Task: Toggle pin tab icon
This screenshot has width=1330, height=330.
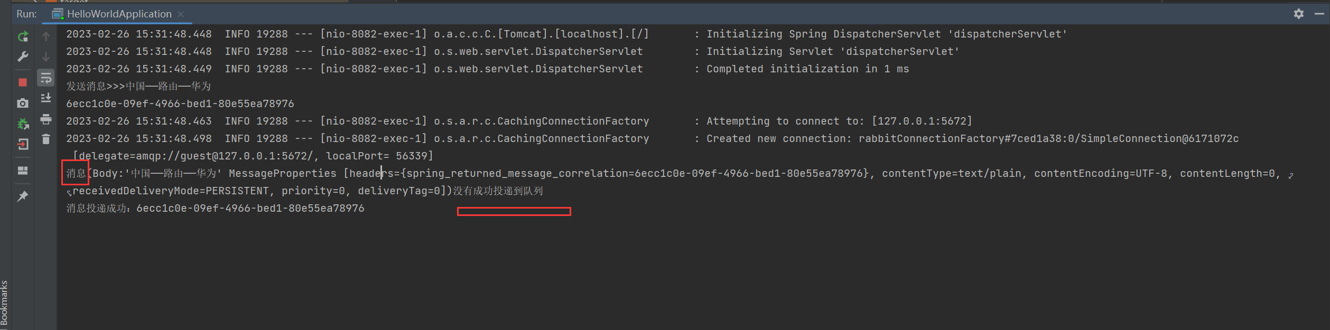Action: point(23,196)
